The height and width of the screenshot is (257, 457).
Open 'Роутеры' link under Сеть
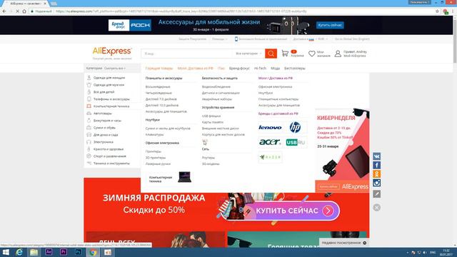pyautogui.click(x=208, y=158)
